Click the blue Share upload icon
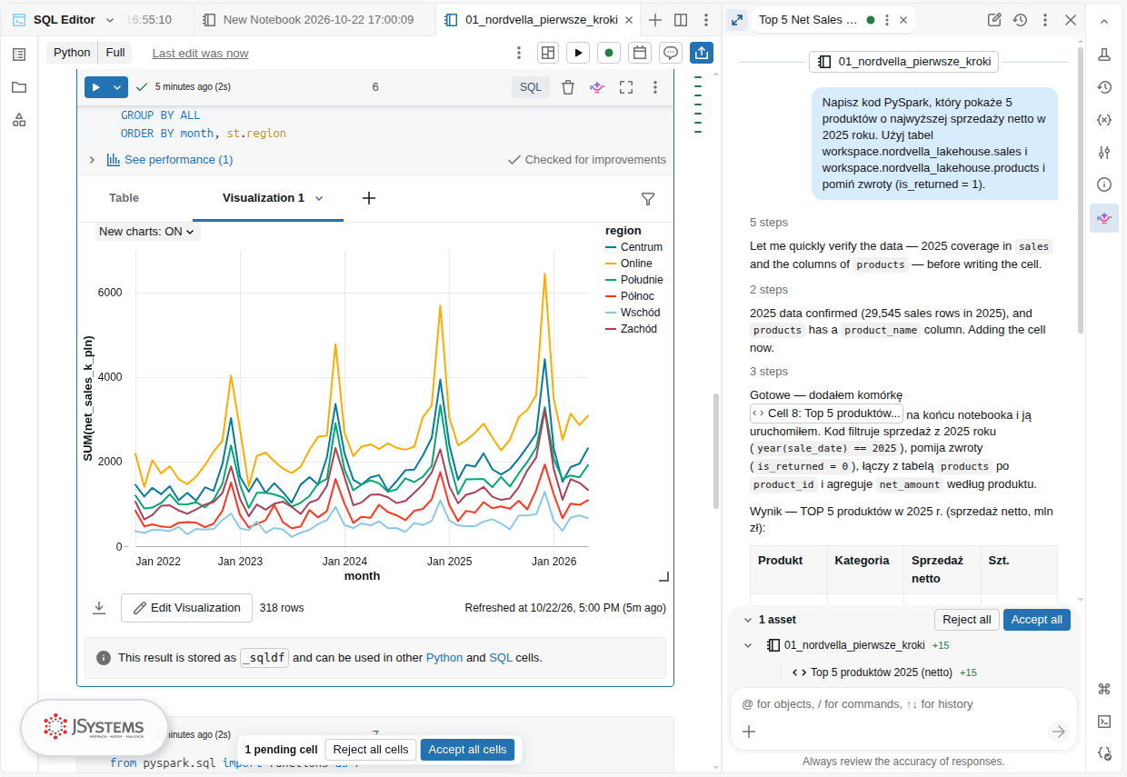Viewport: 1127px width, 777px height. coord(702,53)
